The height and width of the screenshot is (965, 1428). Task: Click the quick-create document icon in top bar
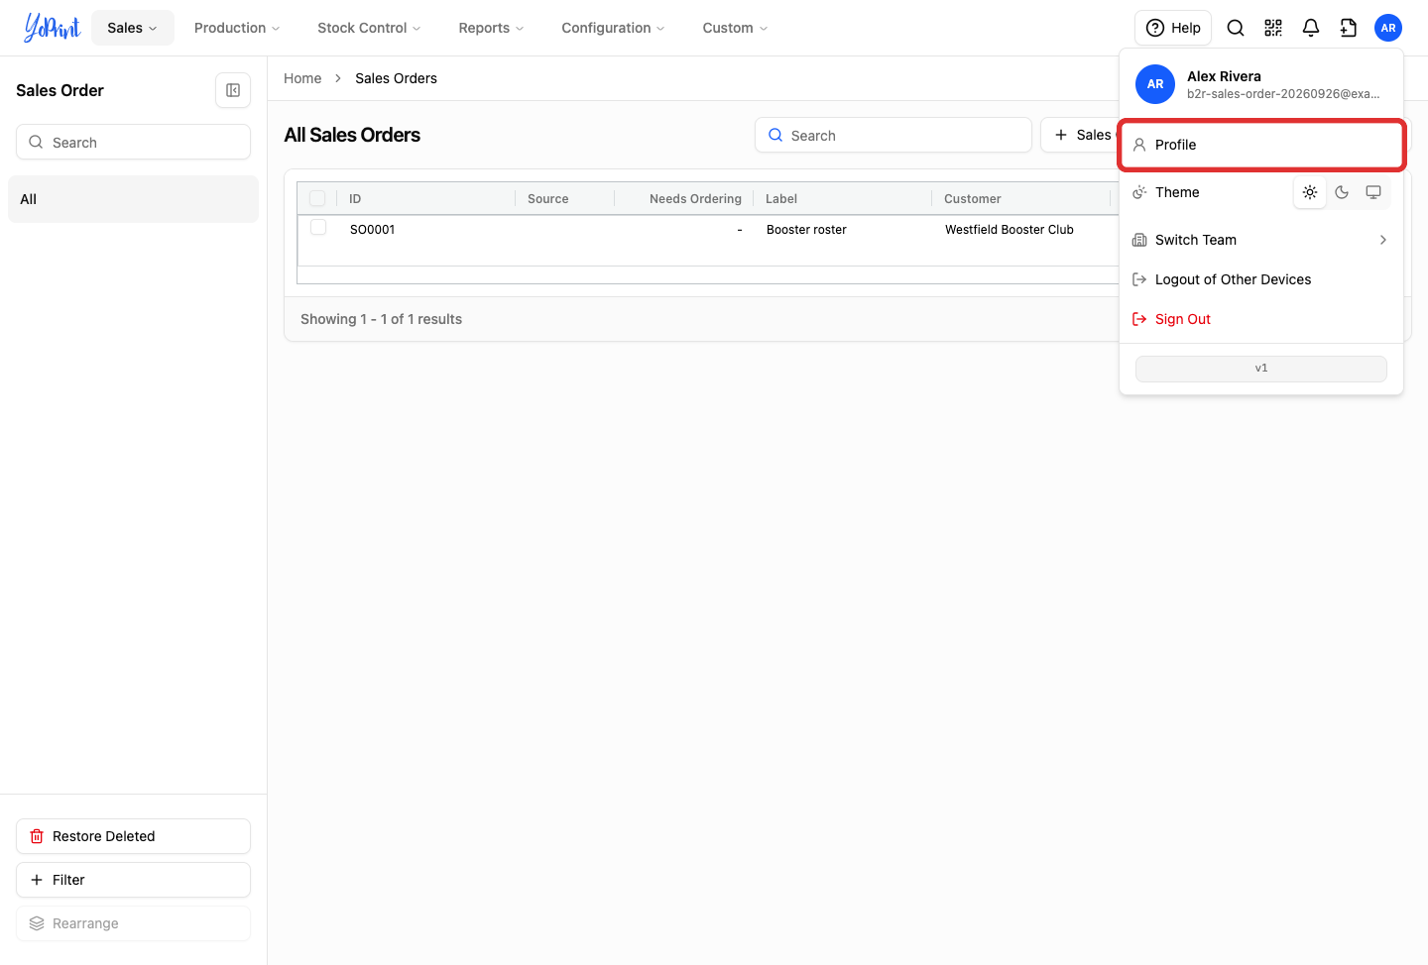[1349, 28]
